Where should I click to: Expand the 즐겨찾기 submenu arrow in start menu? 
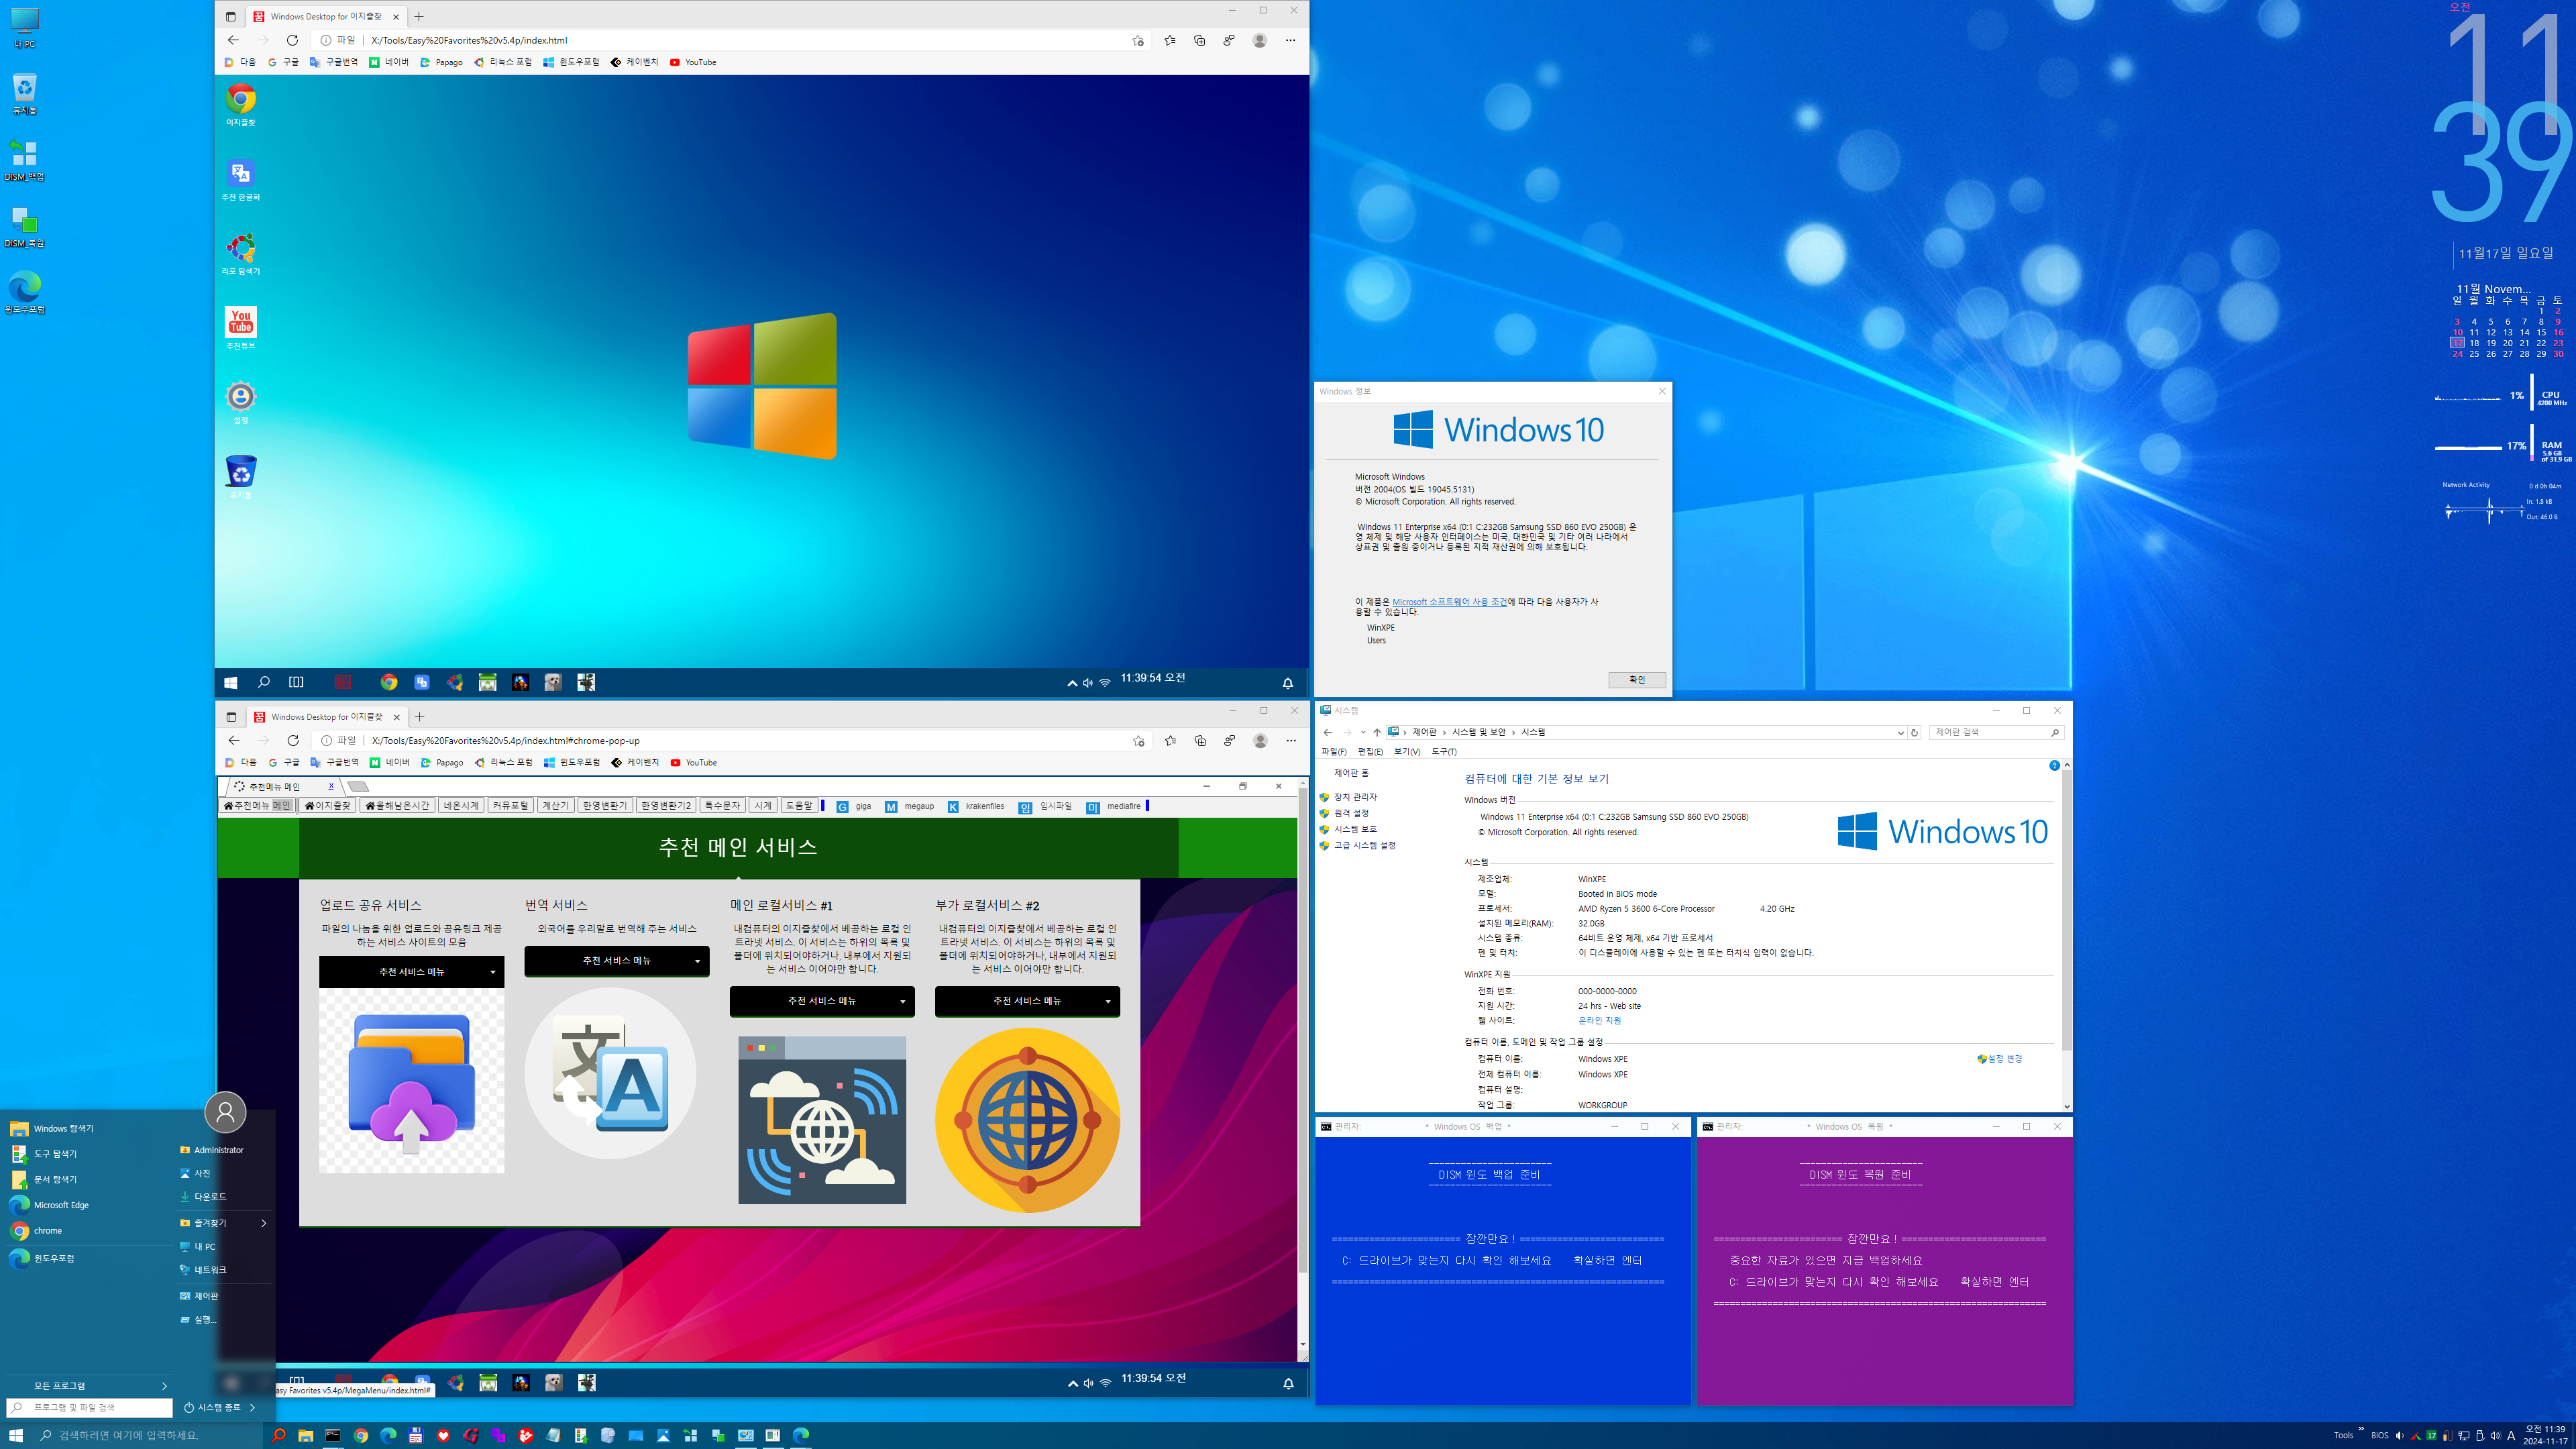[264, 1223]
